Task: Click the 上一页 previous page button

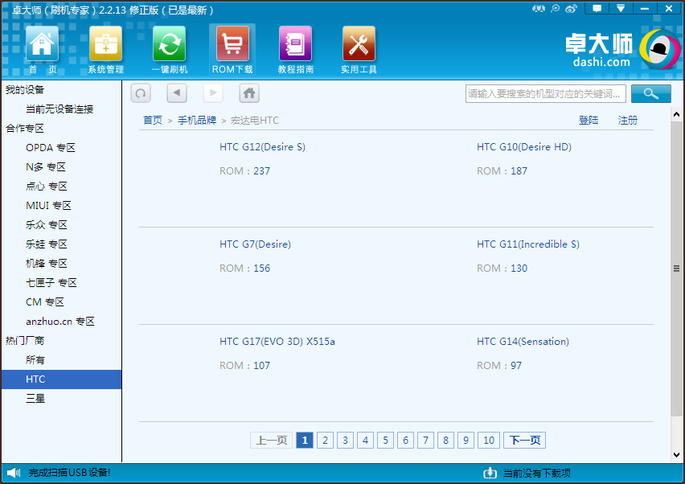Action: pyautogui.click(x=271, y=441)
